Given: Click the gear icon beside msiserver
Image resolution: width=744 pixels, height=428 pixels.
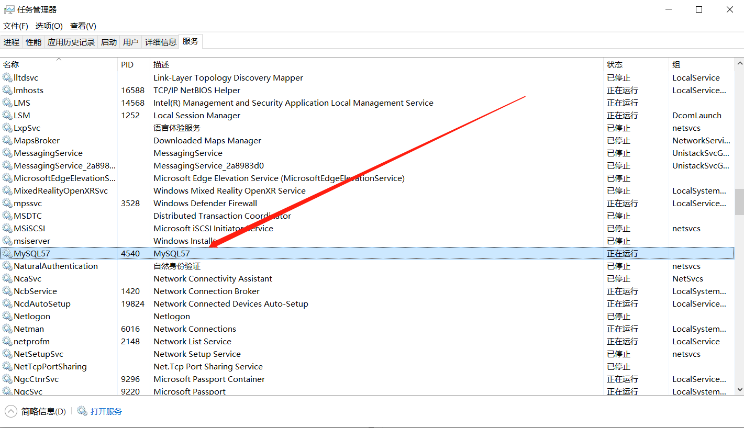Looking at the screenshot, I should click(x=7, y=241).
